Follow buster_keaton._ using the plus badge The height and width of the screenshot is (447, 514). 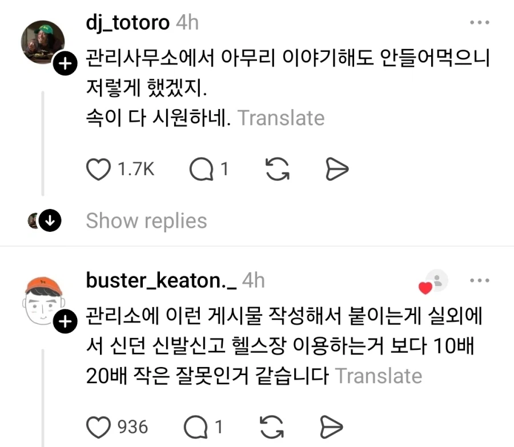point(65,321)
